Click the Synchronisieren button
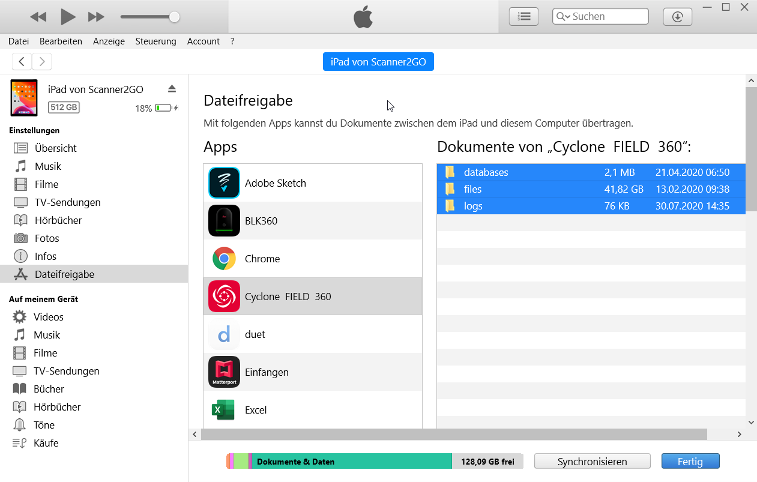 593,462
